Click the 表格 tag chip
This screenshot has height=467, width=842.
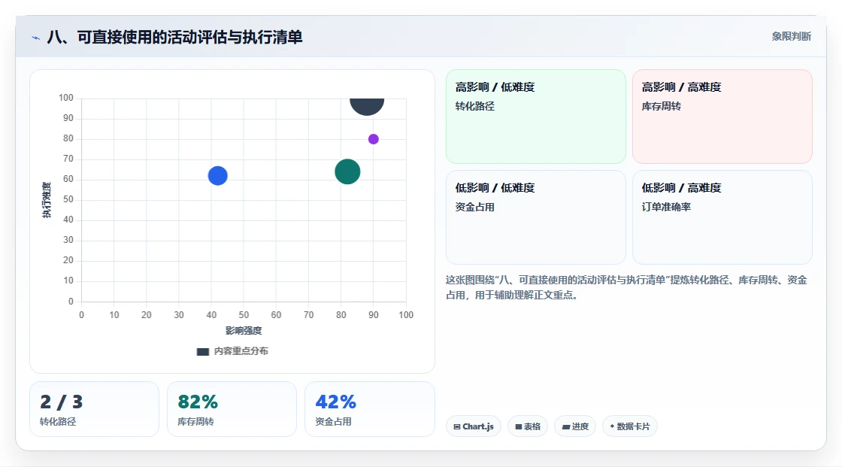pyautogui.click(x=528, y=426)
